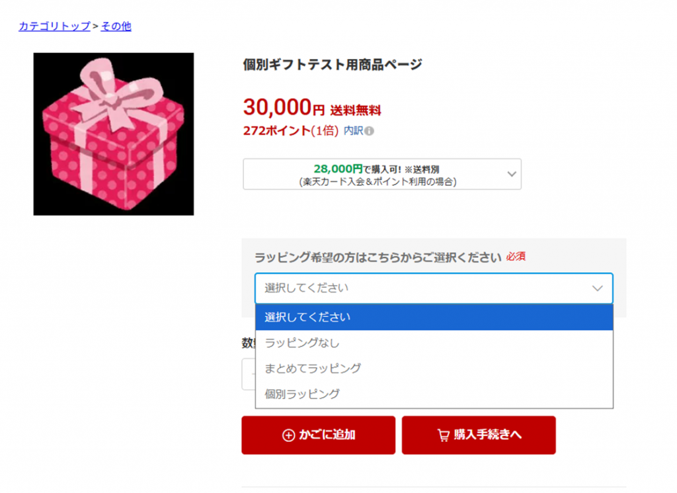The image size is (677, 493).
Task: Add the gift item to cart
Action: click(x=318, y=435)
